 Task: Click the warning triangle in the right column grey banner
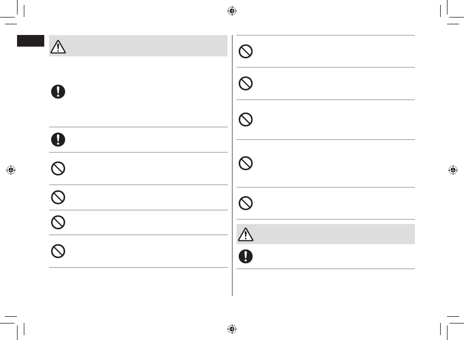[246, 235]
